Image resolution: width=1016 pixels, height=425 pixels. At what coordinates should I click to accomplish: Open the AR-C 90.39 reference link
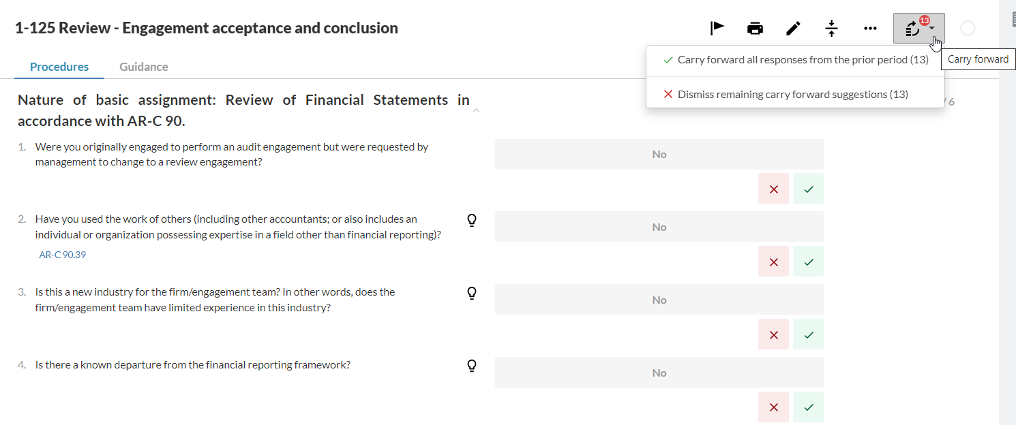click(x=63, y=255)
